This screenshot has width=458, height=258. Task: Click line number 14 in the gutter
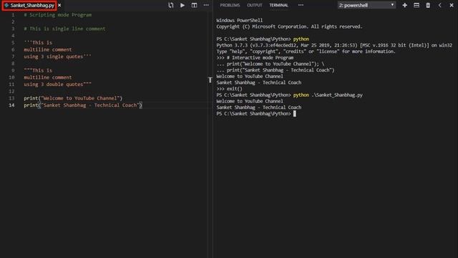pos(11,105)
